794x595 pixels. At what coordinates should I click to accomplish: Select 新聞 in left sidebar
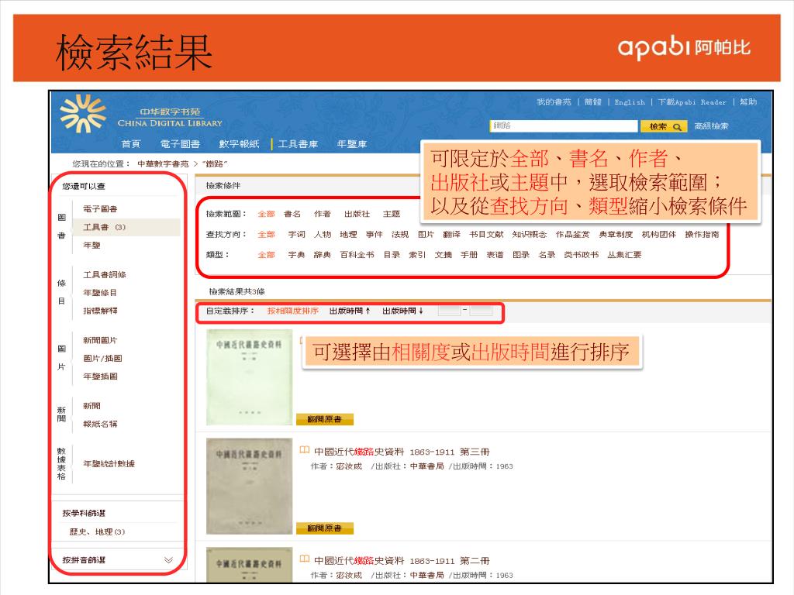[91, 406]
